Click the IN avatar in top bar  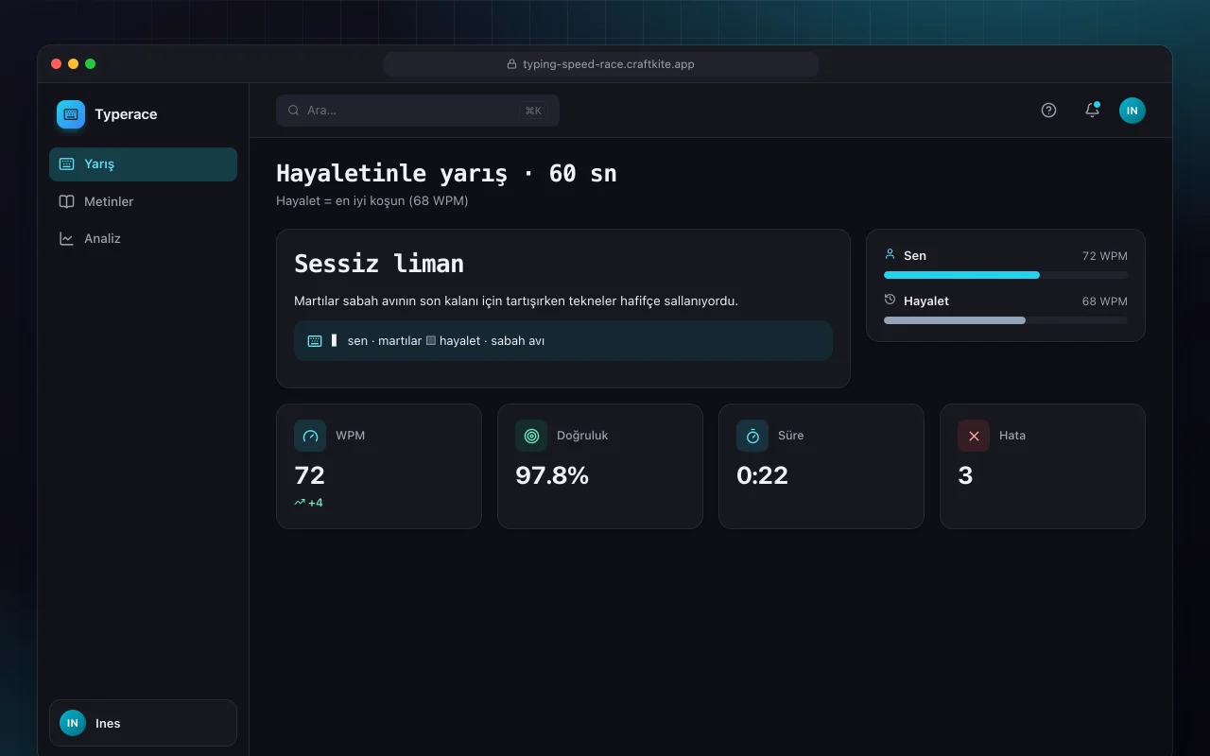point(1132,111)
